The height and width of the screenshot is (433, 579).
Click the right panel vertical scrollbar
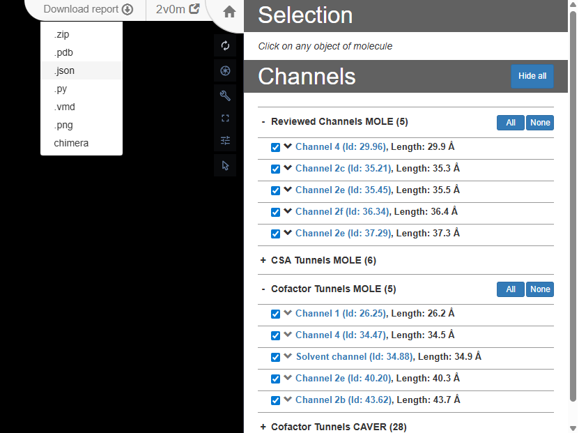(573, 209)
